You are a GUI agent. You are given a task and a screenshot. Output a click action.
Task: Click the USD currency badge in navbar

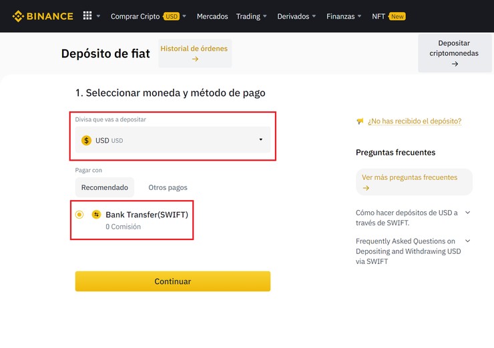[x=172, y=17]
